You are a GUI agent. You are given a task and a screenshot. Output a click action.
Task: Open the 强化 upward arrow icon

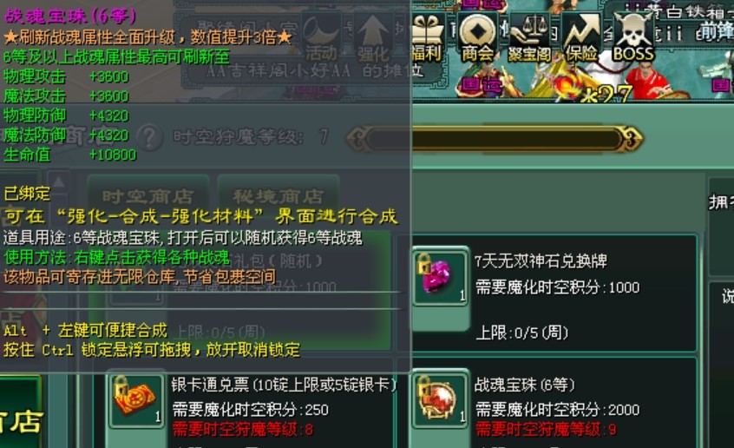tap(373, 38)
